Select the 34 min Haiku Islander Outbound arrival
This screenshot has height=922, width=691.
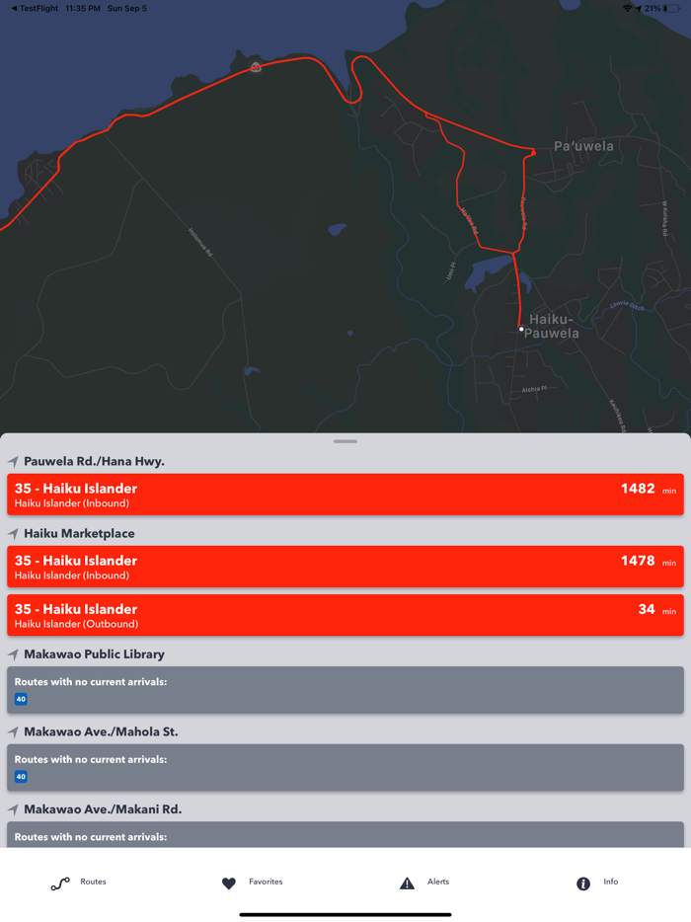pyautogui.click(x=345, y=615)
